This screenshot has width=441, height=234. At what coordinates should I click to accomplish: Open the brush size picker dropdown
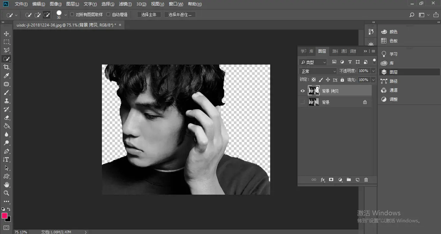(66, 15)
